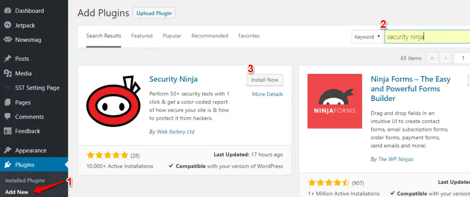470x197 pixels.
Task: Open the Ninja Forms title link
Action: [411, 89]
